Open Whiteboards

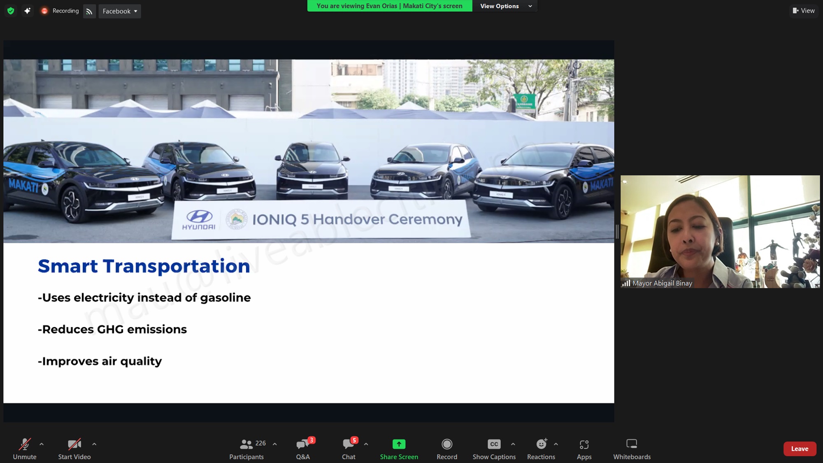click(x=632, y=449)
